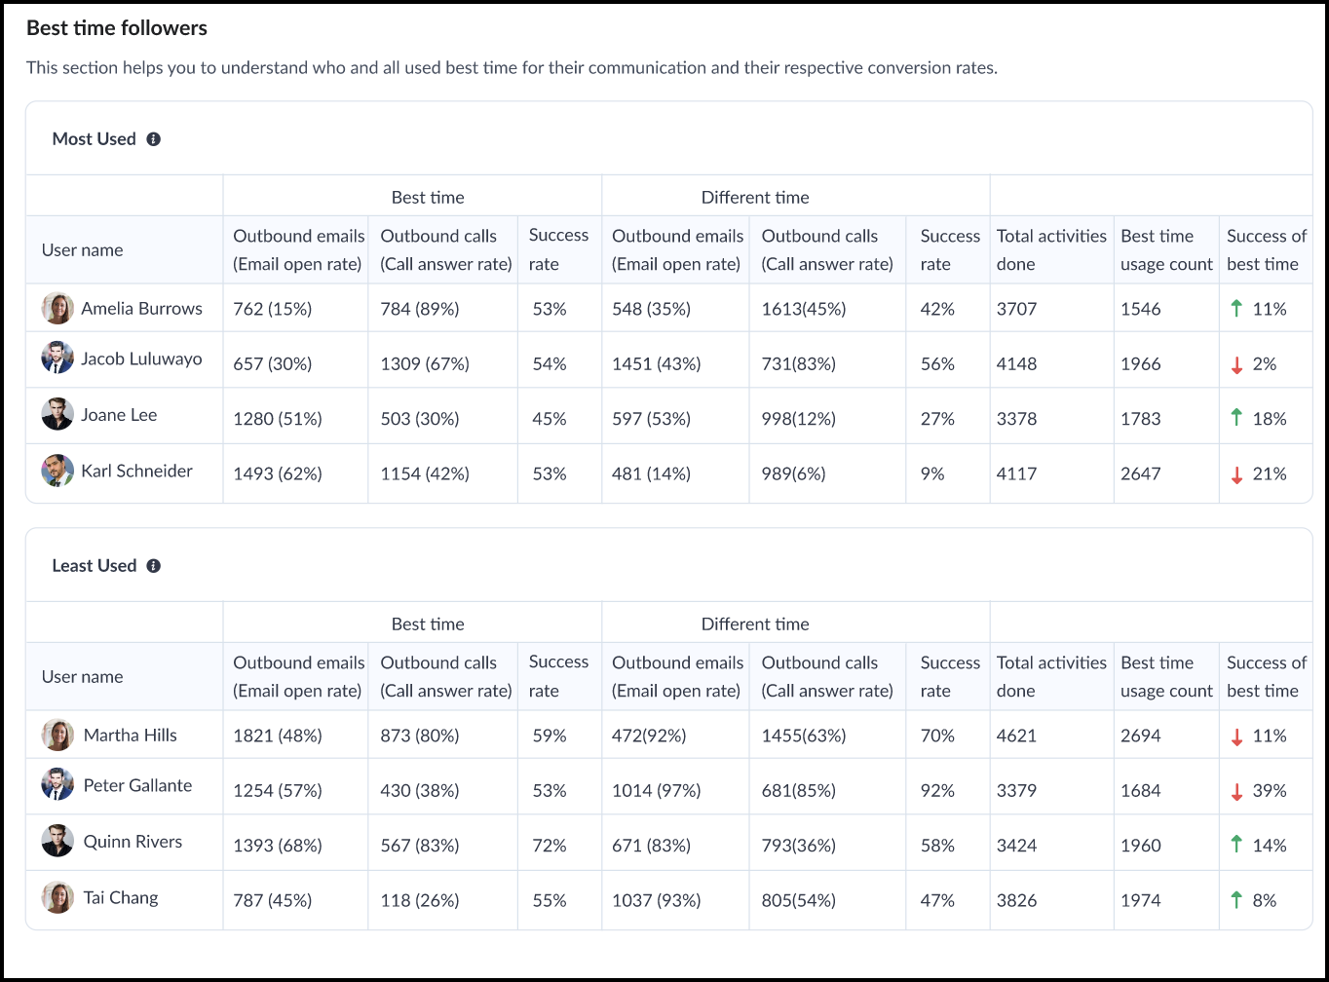Click green up arrow in Joane Lee's row

[x=1236, y=418]
